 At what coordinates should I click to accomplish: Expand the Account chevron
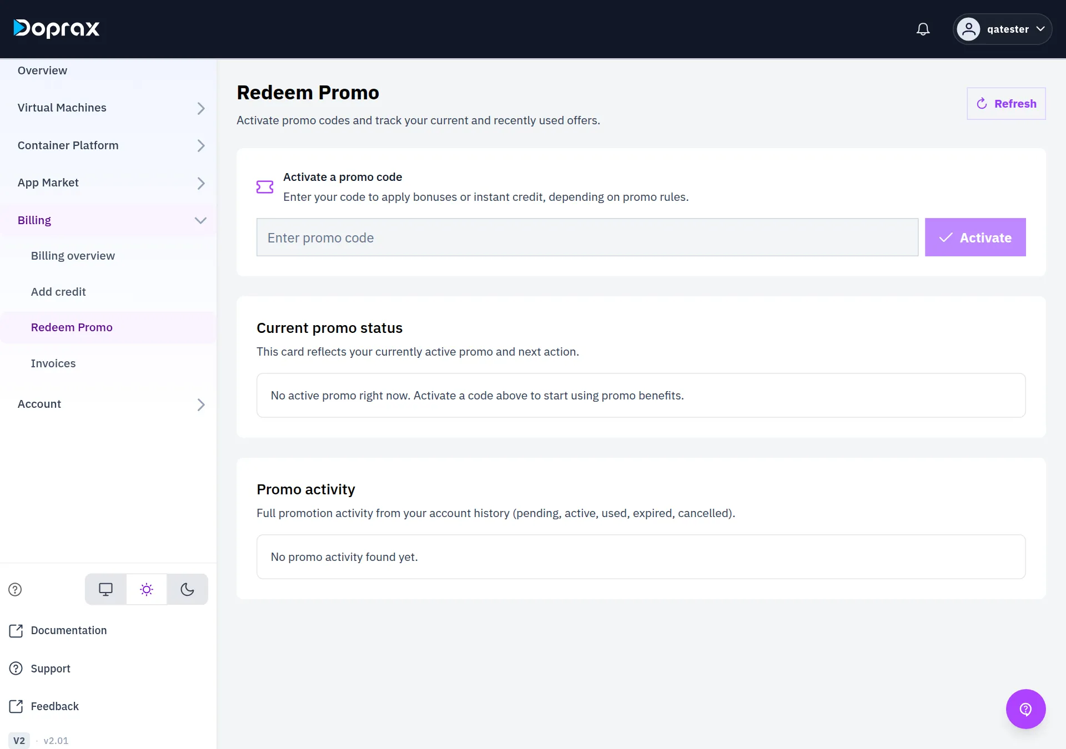(x=201, y=404)
